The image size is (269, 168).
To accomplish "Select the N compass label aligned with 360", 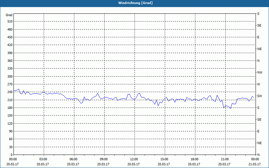I will 258,61.
